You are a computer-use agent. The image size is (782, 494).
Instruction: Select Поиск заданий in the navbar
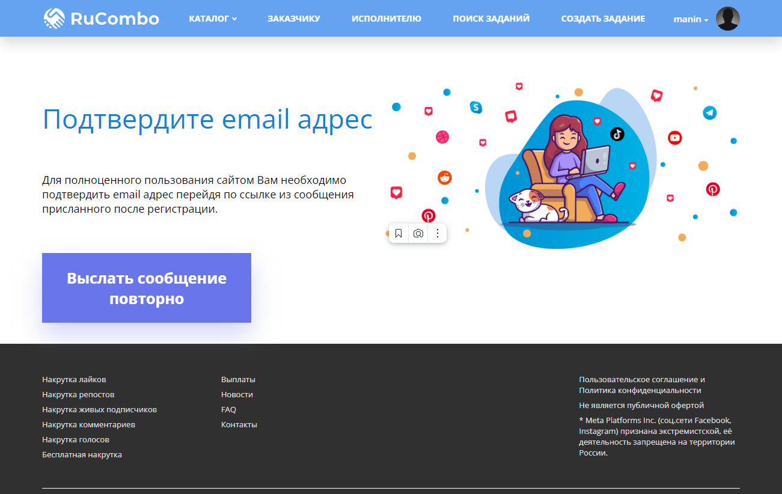point(491,19)
